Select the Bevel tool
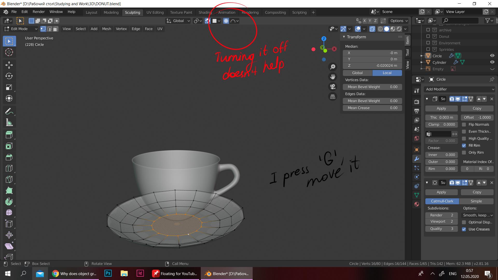 coord(9,157)
